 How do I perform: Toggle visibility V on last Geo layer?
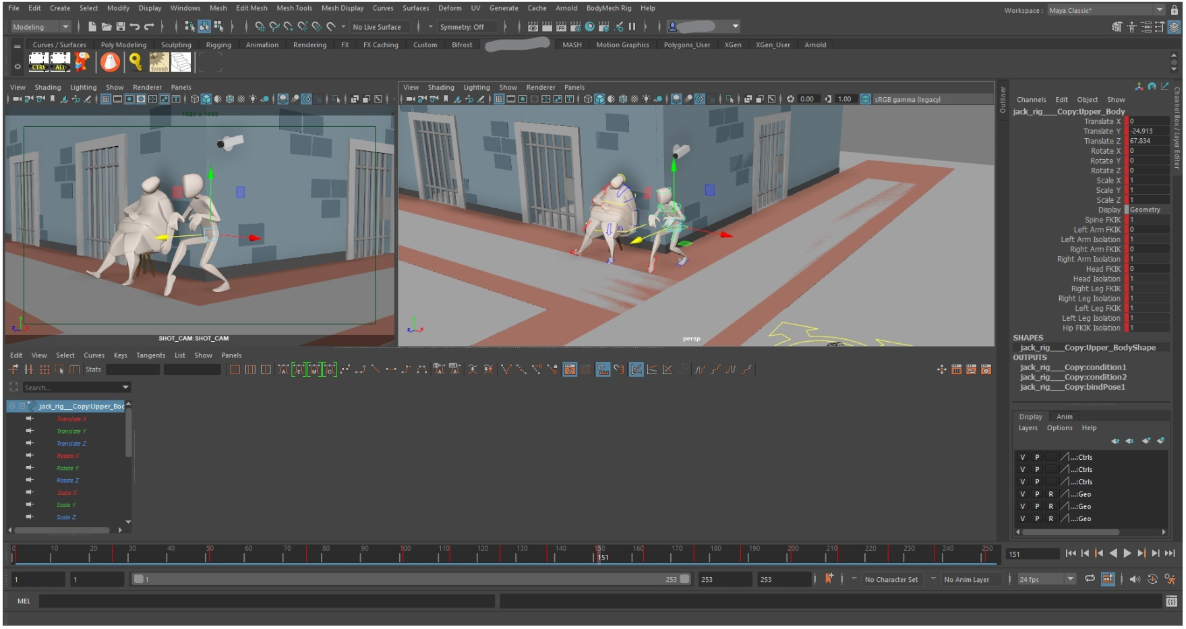pyautogui.click(x=1022, y=519)
